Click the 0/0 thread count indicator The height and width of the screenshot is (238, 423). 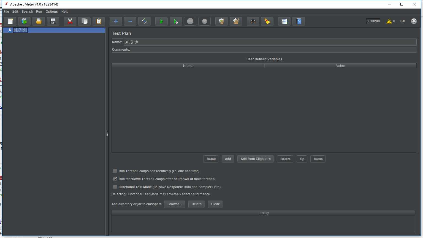pos(403,21)
